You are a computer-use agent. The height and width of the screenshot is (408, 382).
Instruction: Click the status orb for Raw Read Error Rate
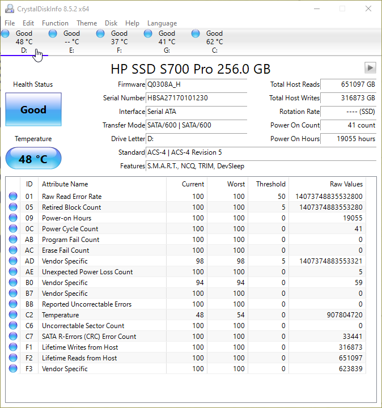click(x=13, y=197)
